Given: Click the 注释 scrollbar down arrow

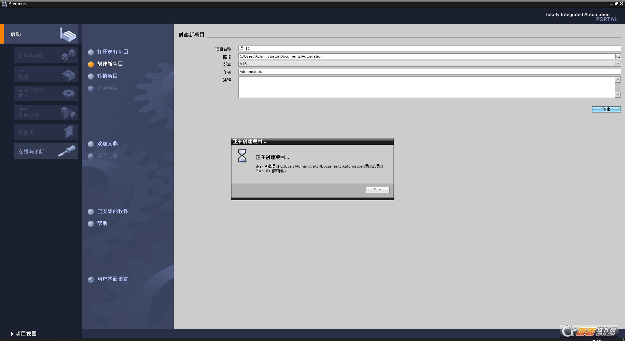Looking at the screenshot, I should pyautogui.click(x=618, y=95).
